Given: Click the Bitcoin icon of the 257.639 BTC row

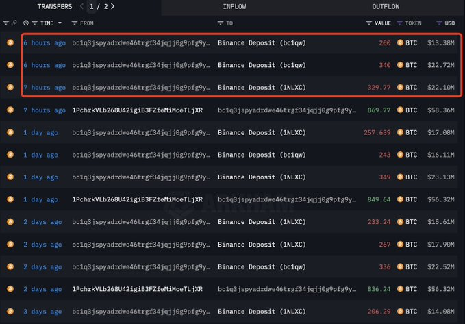Looking at the screenshot, I should pos(10,132).
